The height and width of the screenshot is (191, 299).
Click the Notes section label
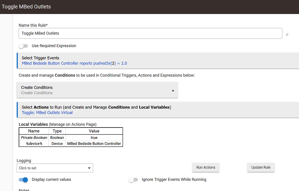[24, 189]
